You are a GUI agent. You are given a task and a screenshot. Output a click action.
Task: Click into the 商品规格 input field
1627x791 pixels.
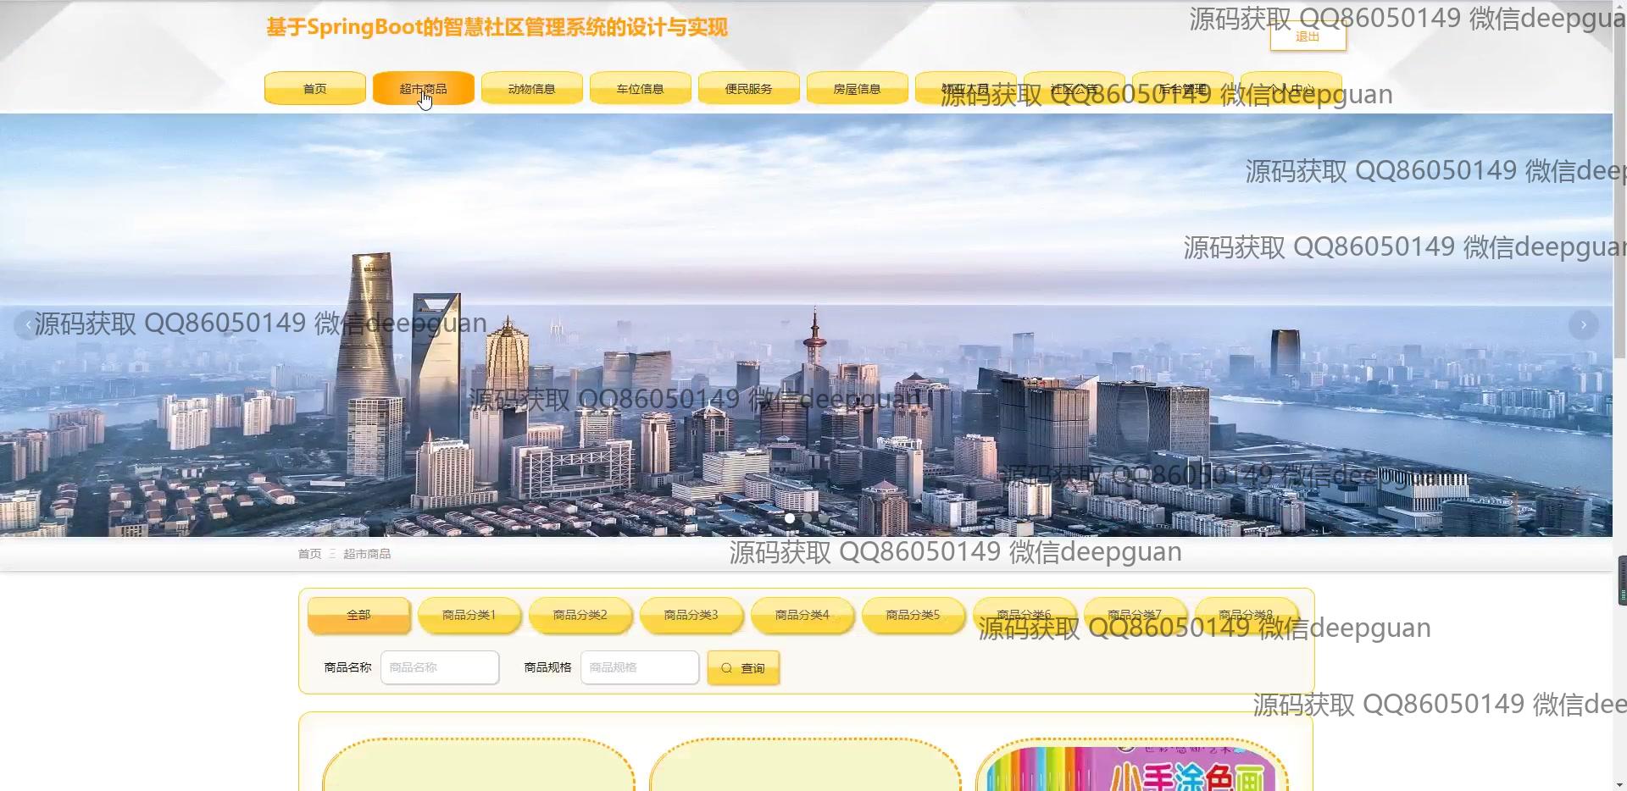pos(640,667)
